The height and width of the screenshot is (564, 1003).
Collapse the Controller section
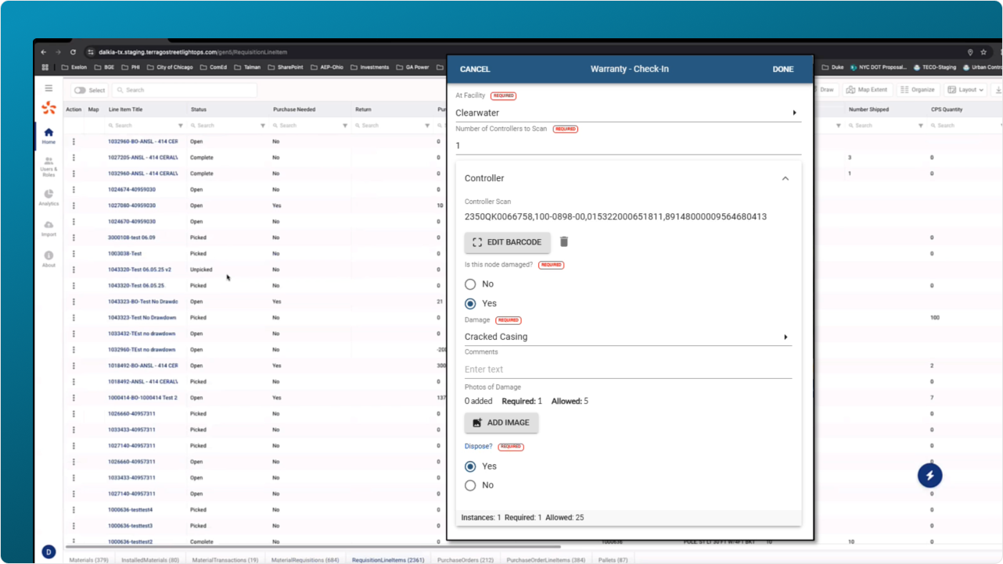coord(786,179)
